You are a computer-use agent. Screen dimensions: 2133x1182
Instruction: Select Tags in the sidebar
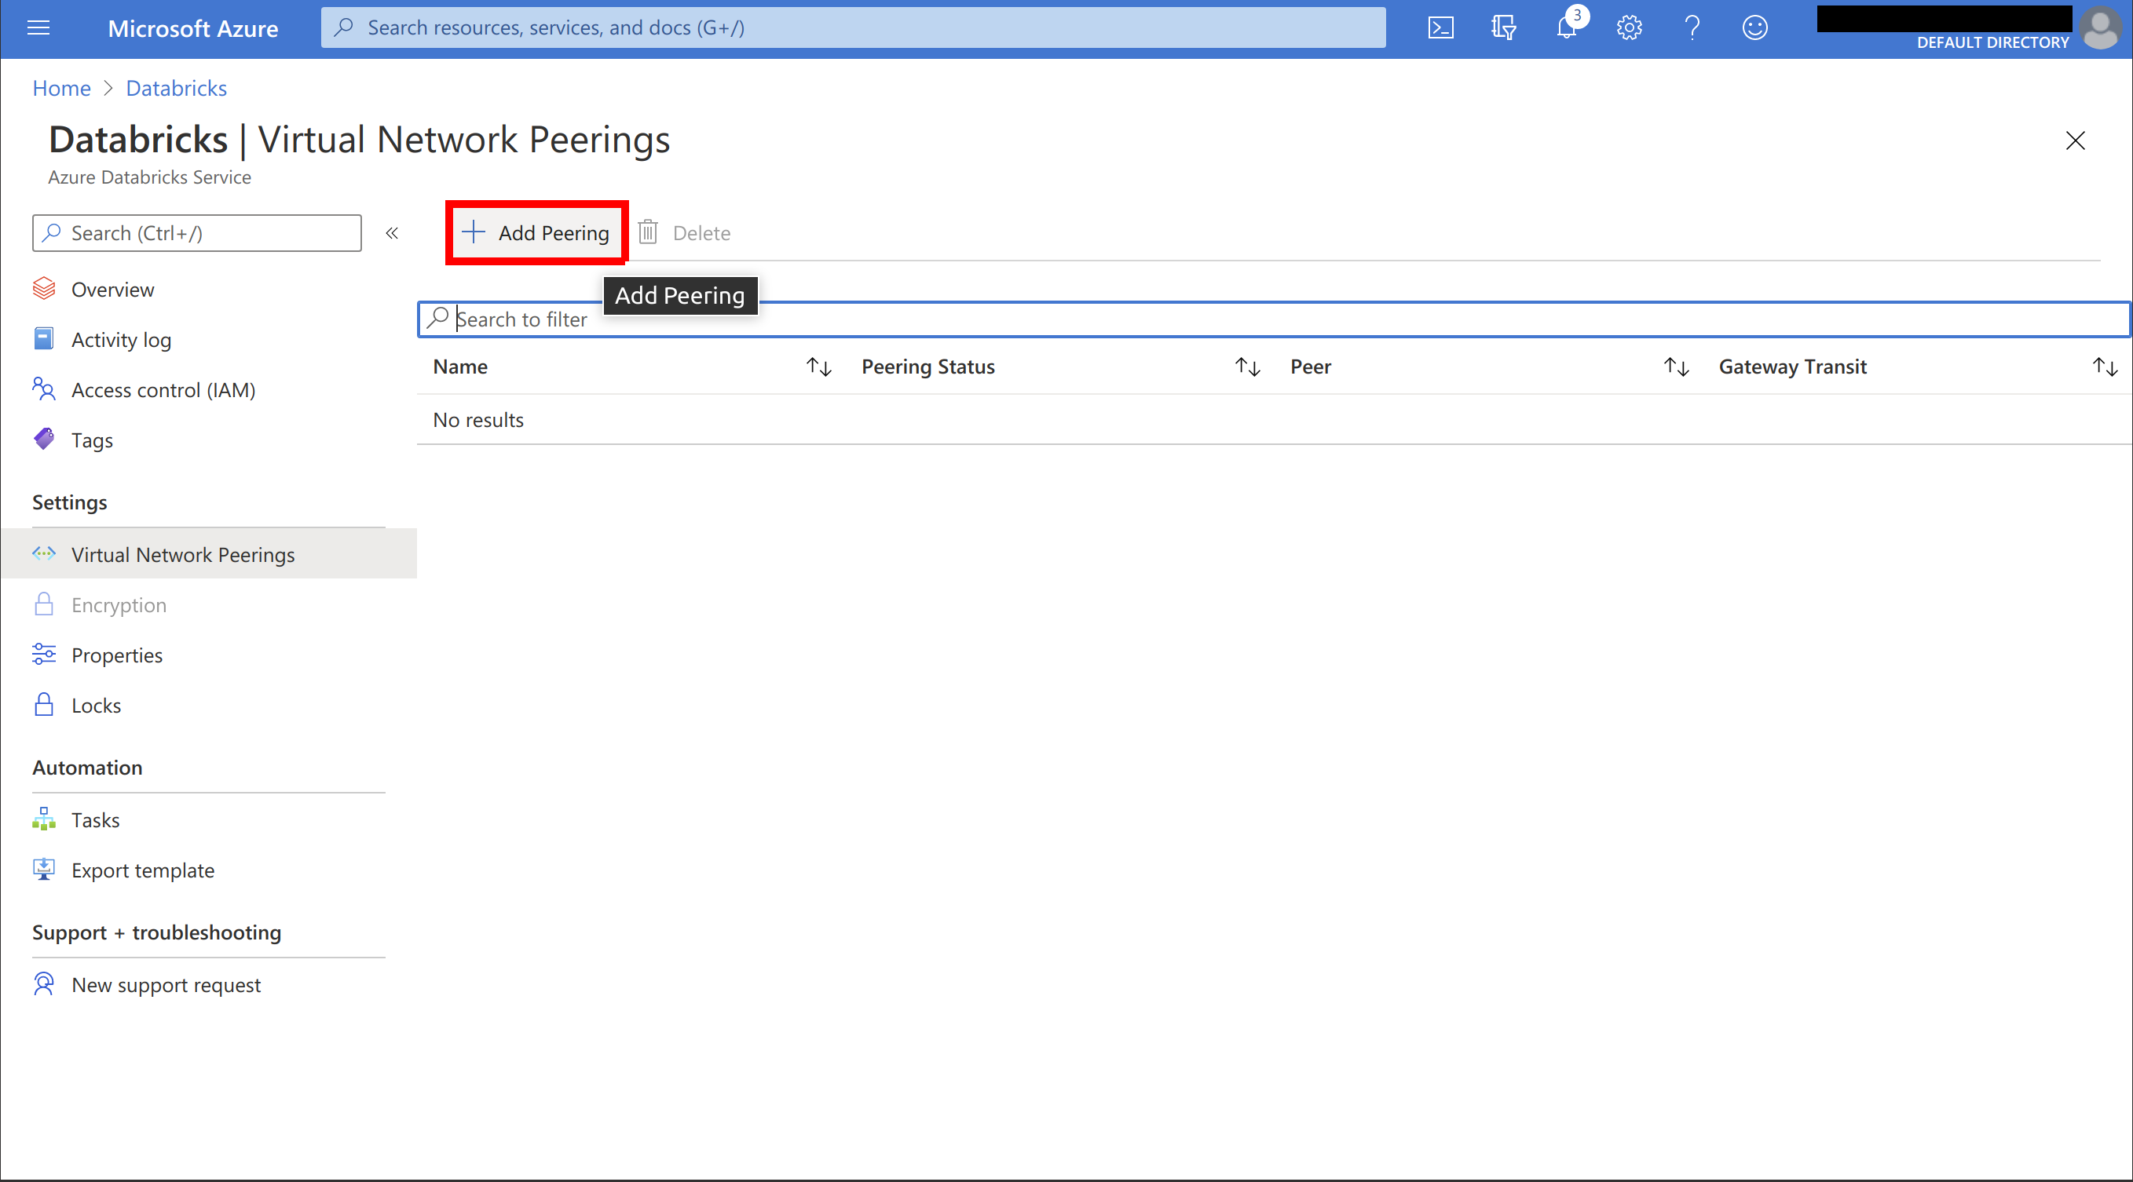tap(92, 440)
